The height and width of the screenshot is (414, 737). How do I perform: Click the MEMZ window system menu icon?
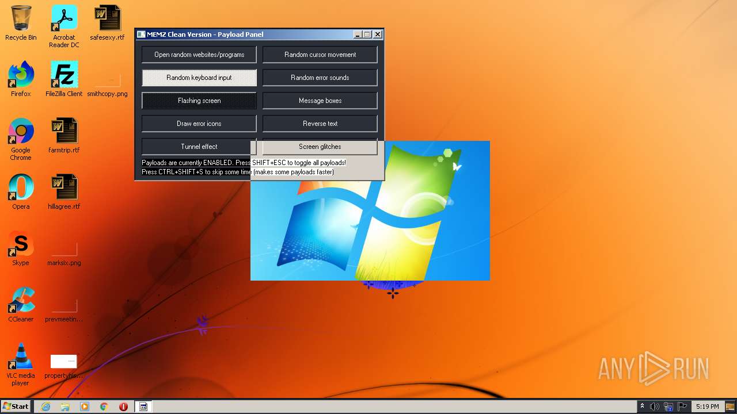tap(141, 34)
